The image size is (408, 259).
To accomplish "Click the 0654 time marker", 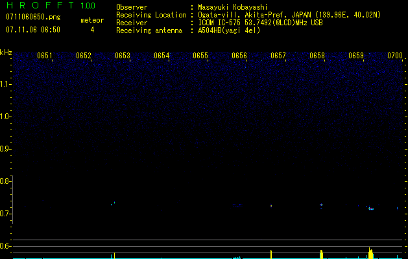I will pos(162,56).
